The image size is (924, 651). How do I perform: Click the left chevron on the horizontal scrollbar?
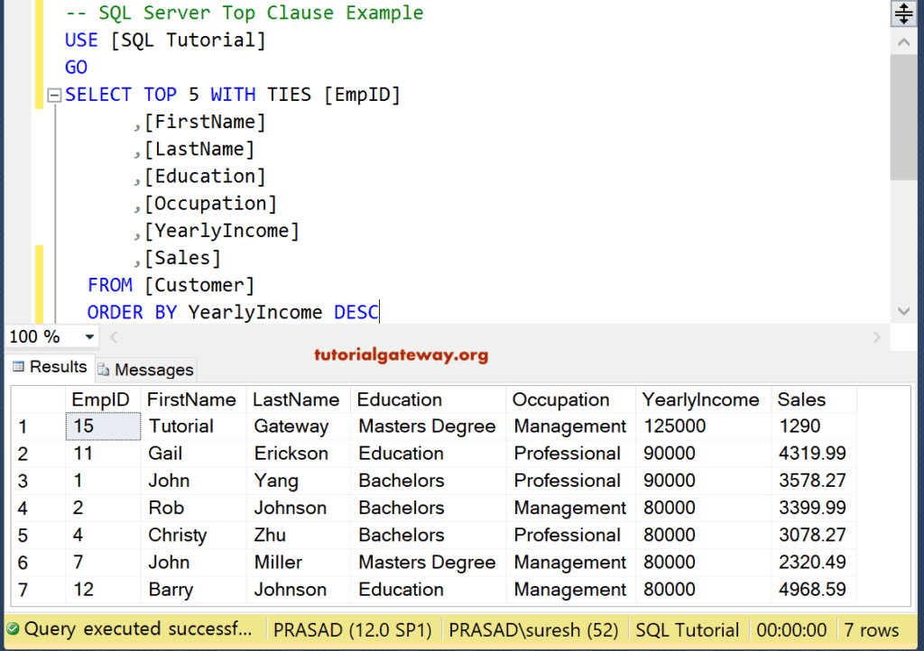[114, 336]
